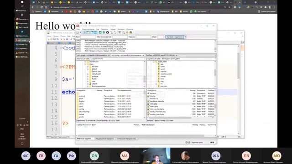Open the Передача menu
292x164 pixels.
point(104,29)
